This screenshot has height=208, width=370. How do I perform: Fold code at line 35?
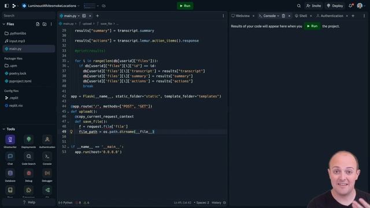pyautogui.click(x=68, y=61)
